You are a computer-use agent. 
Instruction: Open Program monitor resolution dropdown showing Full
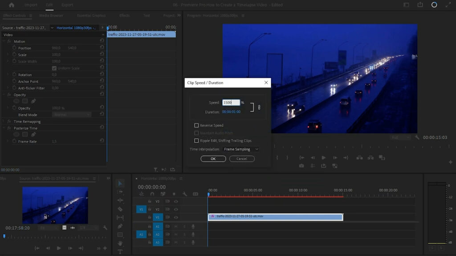pos(400,137)
